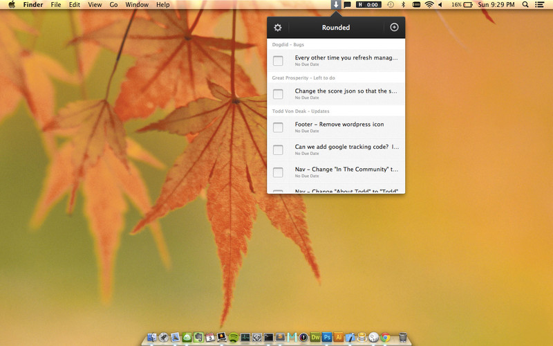Select 'Footer – Remove wordpress icon' text
This screenshot has width=553, height=346.
[x=339, y=125]
